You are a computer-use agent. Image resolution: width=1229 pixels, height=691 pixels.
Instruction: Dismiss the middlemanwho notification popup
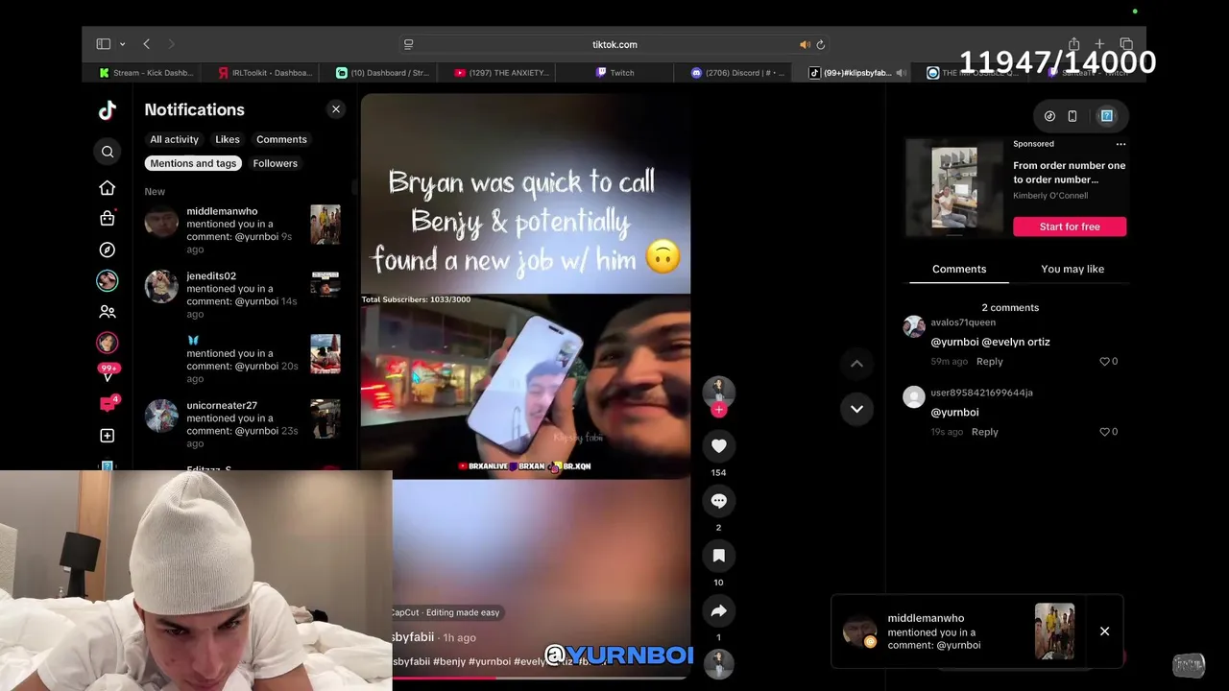1104,631
